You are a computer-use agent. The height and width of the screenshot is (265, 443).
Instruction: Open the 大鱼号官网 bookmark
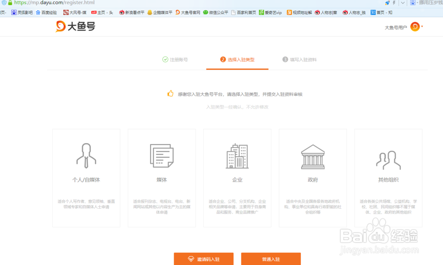click(188, 12)
